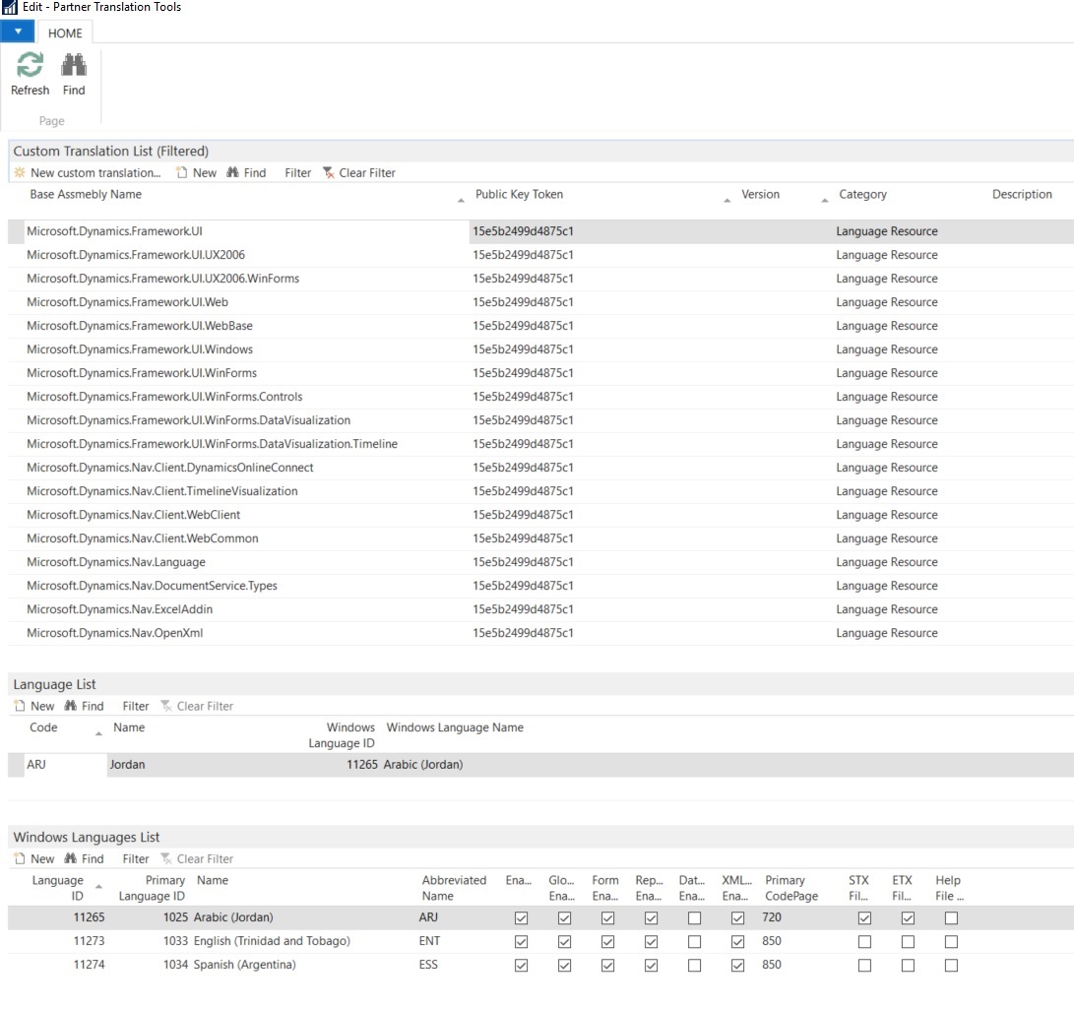Sort by Version column header
1074x1009 pixels.
click(760, 195)
